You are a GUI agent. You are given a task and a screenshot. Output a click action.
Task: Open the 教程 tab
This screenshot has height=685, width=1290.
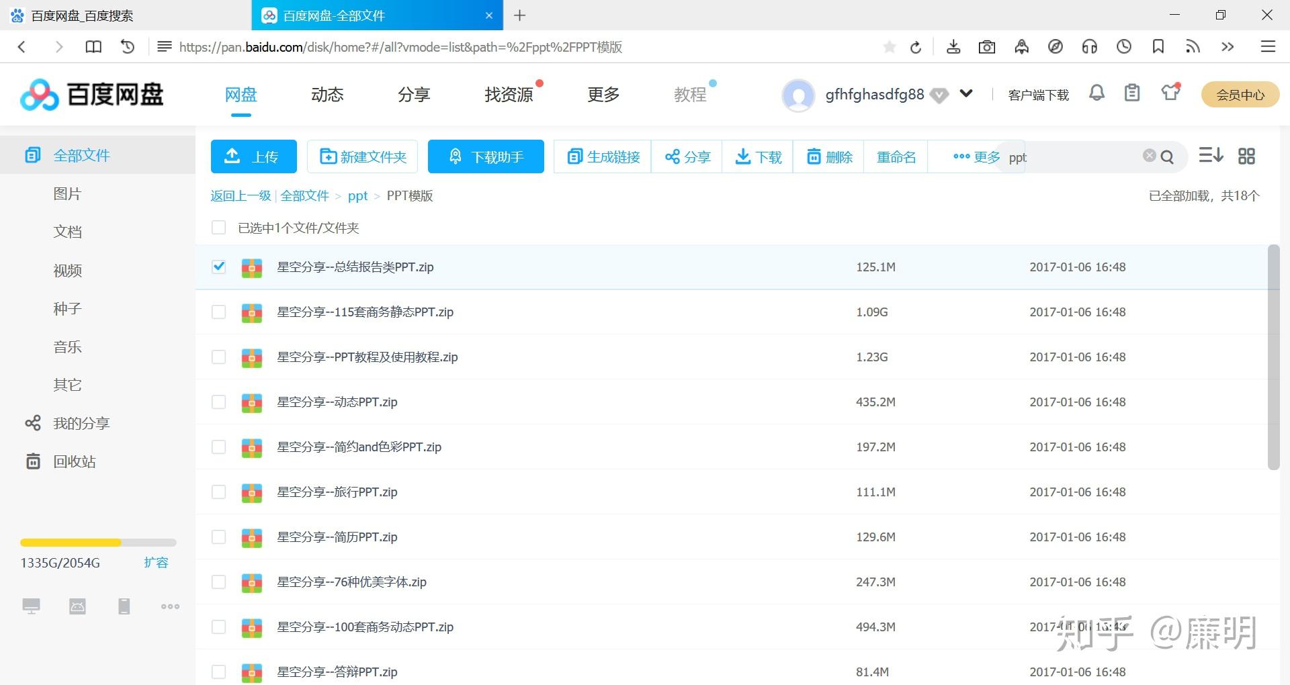coord(690,95)
